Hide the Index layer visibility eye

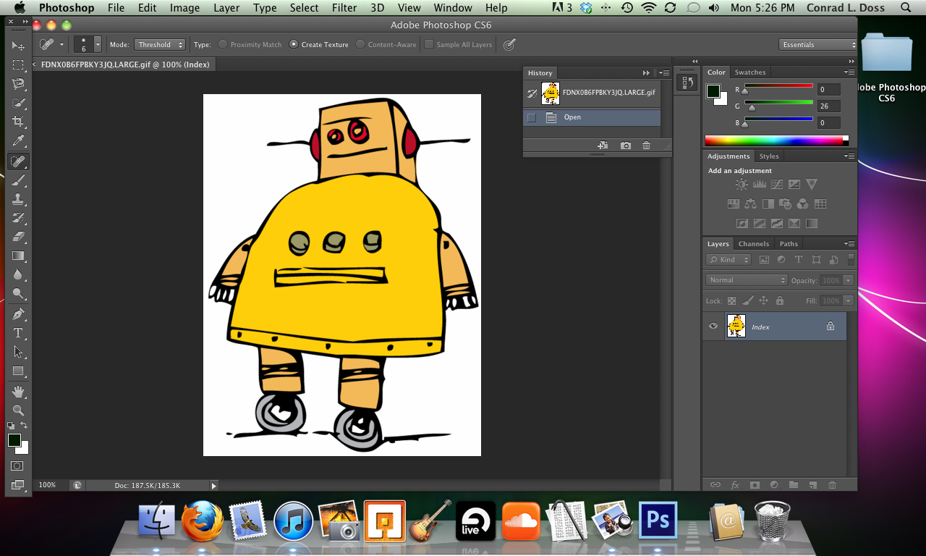713,327
